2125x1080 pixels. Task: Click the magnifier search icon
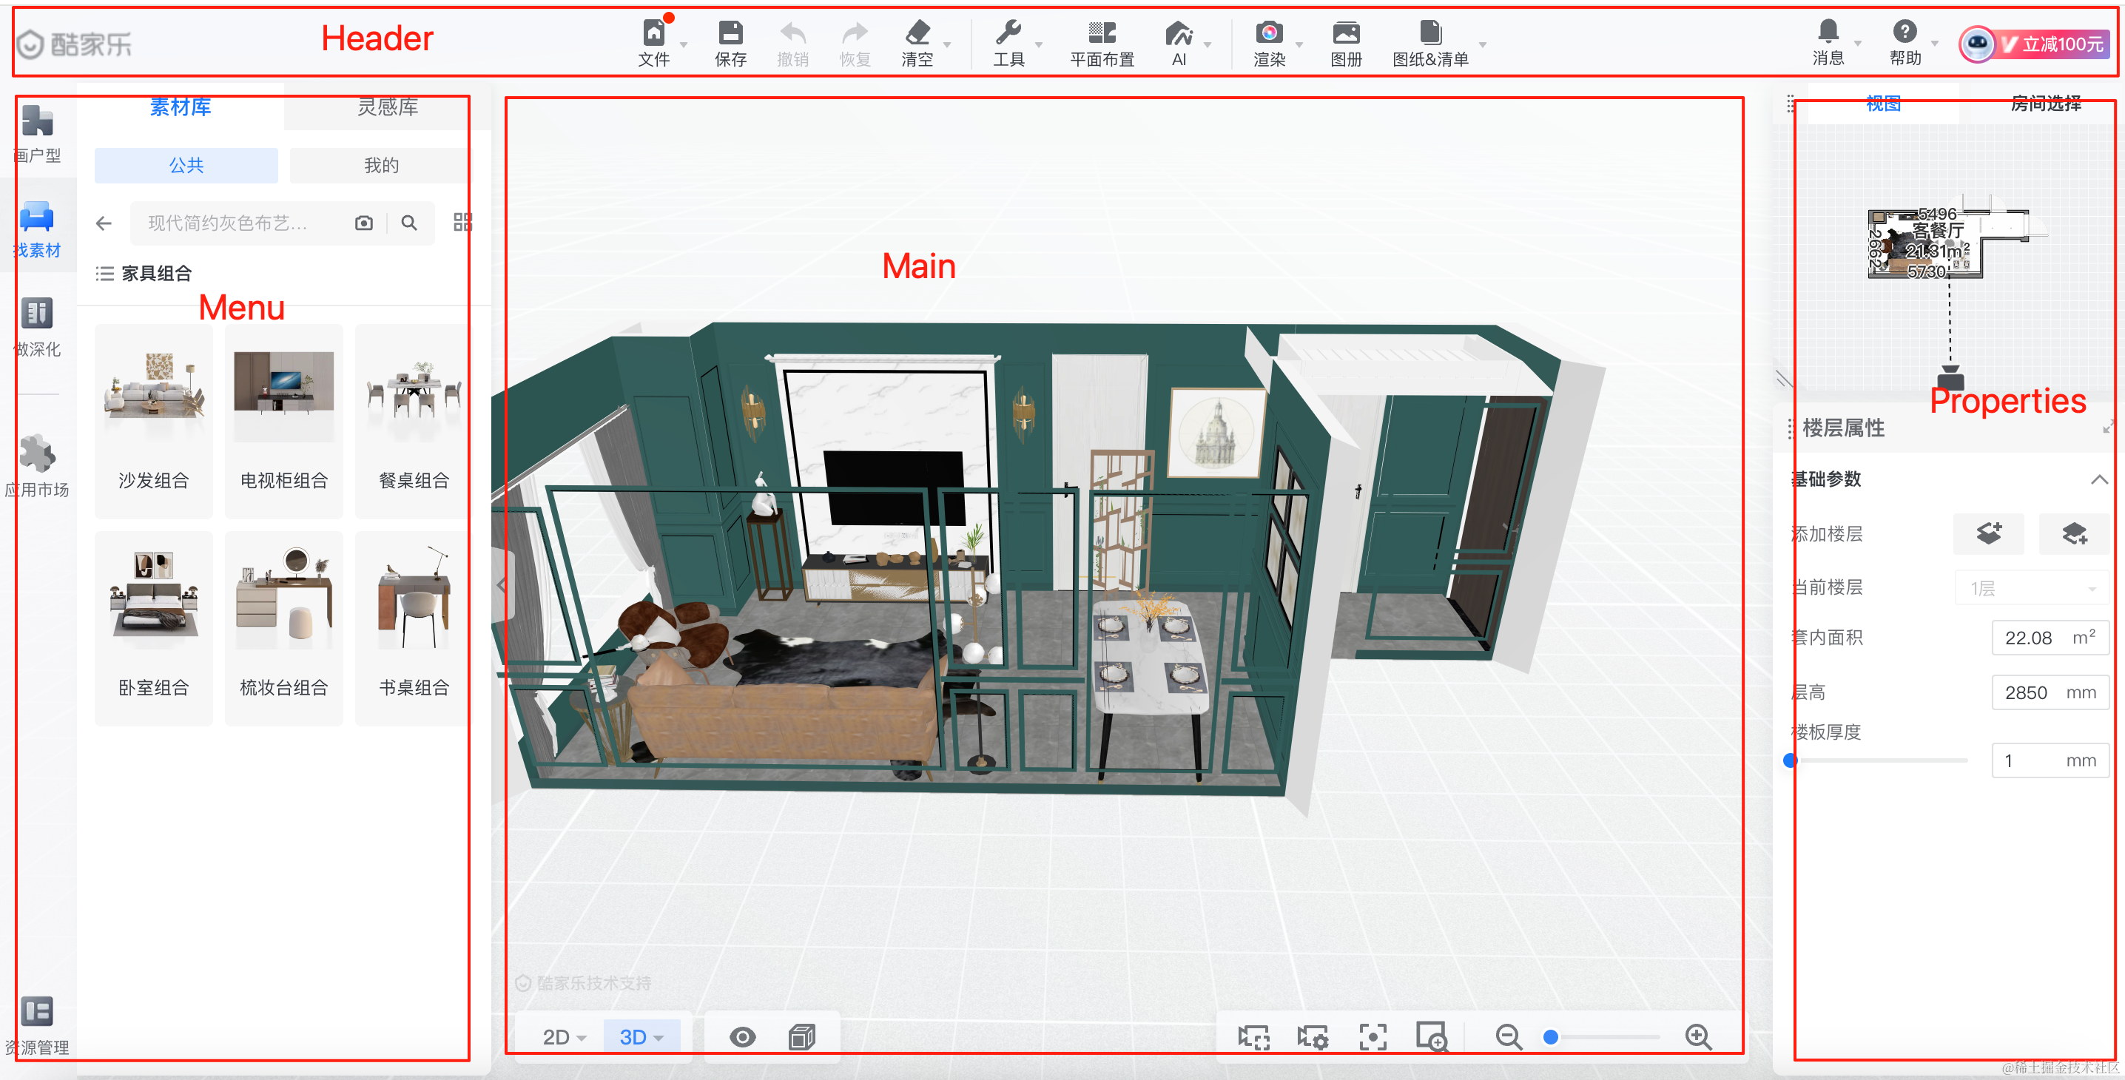(409, 223)
